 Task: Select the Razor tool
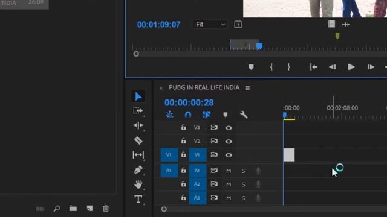point(138,140)
